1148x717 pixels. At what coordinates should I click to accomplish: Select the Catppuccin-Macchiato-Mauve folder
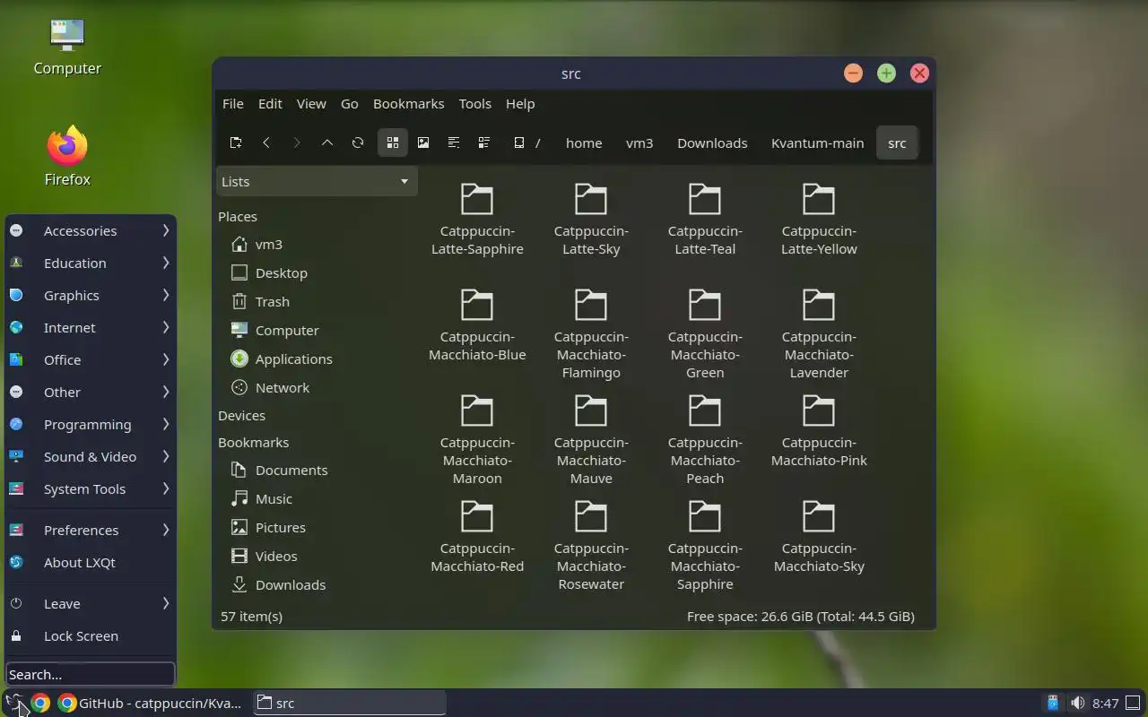[x=591, y=439]
